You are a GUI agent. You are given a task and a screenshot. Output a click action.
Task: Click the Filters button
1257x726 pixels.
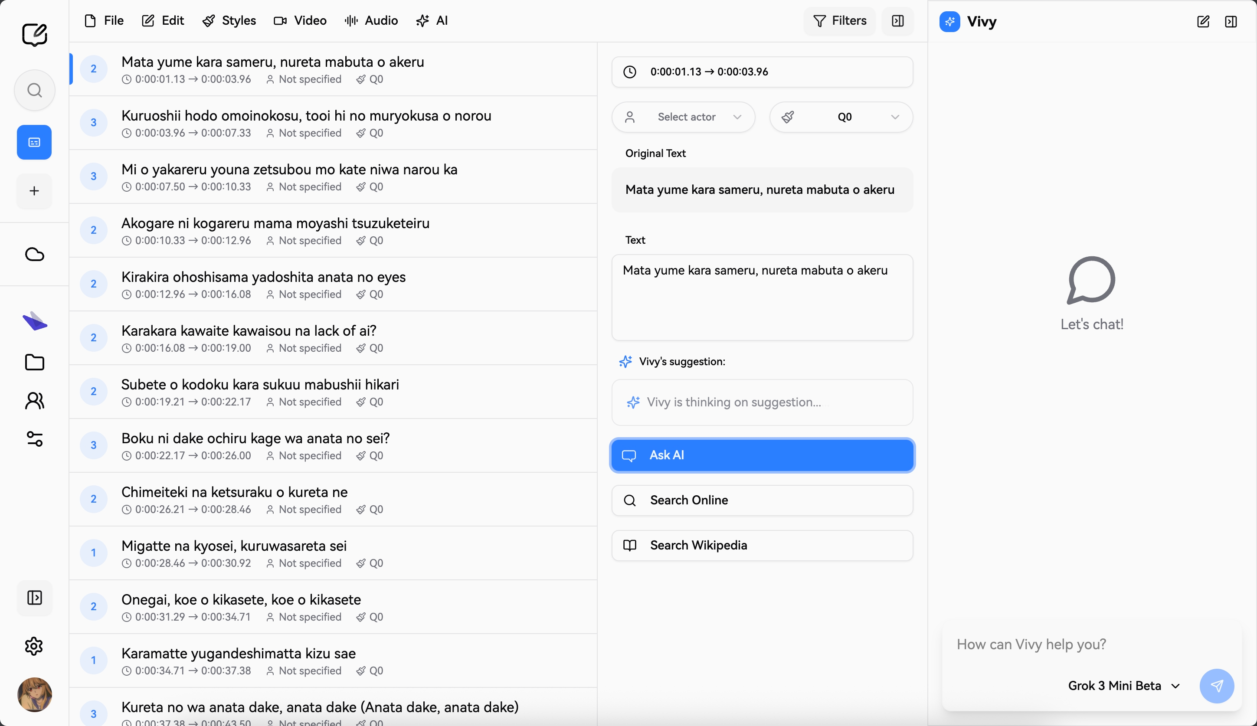(840, 21)
